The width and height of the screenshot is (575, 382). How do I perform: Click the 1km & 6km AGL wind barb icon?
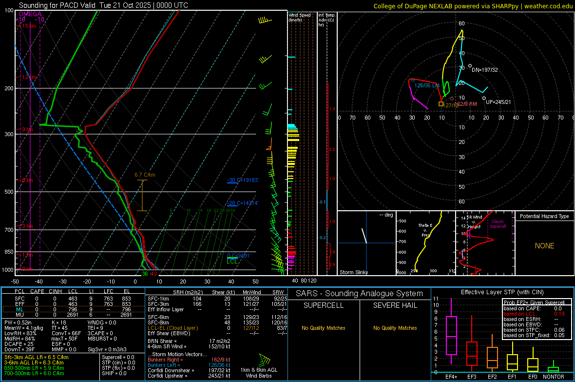point(265,359)
